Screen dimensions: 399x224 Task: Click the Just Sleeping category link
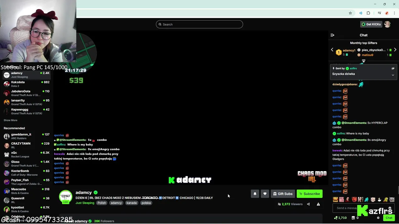[85, 203]
